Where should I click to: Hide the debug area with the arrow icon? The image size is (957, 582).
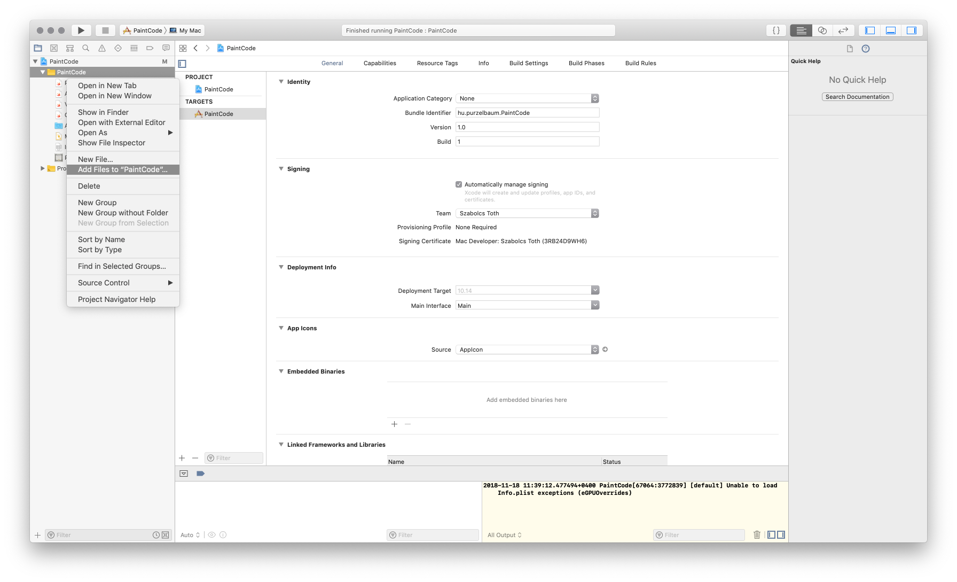coord(184,474)
